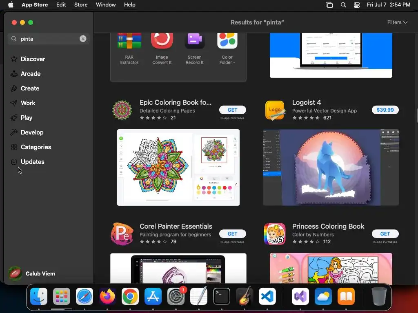The image size is (418, 313).
Task: Launch purple Visual Studio from the Dock
Action: pos(300,296)
